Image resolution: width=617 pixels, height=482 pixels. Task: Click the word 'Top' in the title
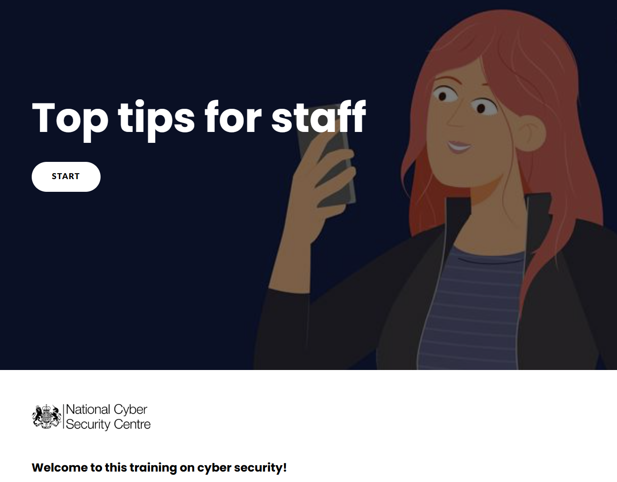[70, 119]
